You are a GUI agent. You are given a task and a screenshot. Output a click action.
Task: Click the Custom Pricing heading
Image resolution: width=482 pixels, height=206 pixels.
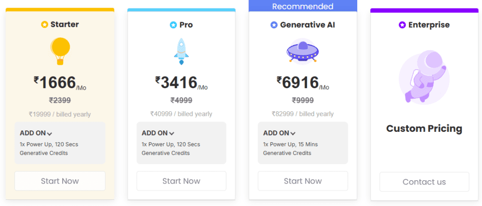click(x=424, y=129)
